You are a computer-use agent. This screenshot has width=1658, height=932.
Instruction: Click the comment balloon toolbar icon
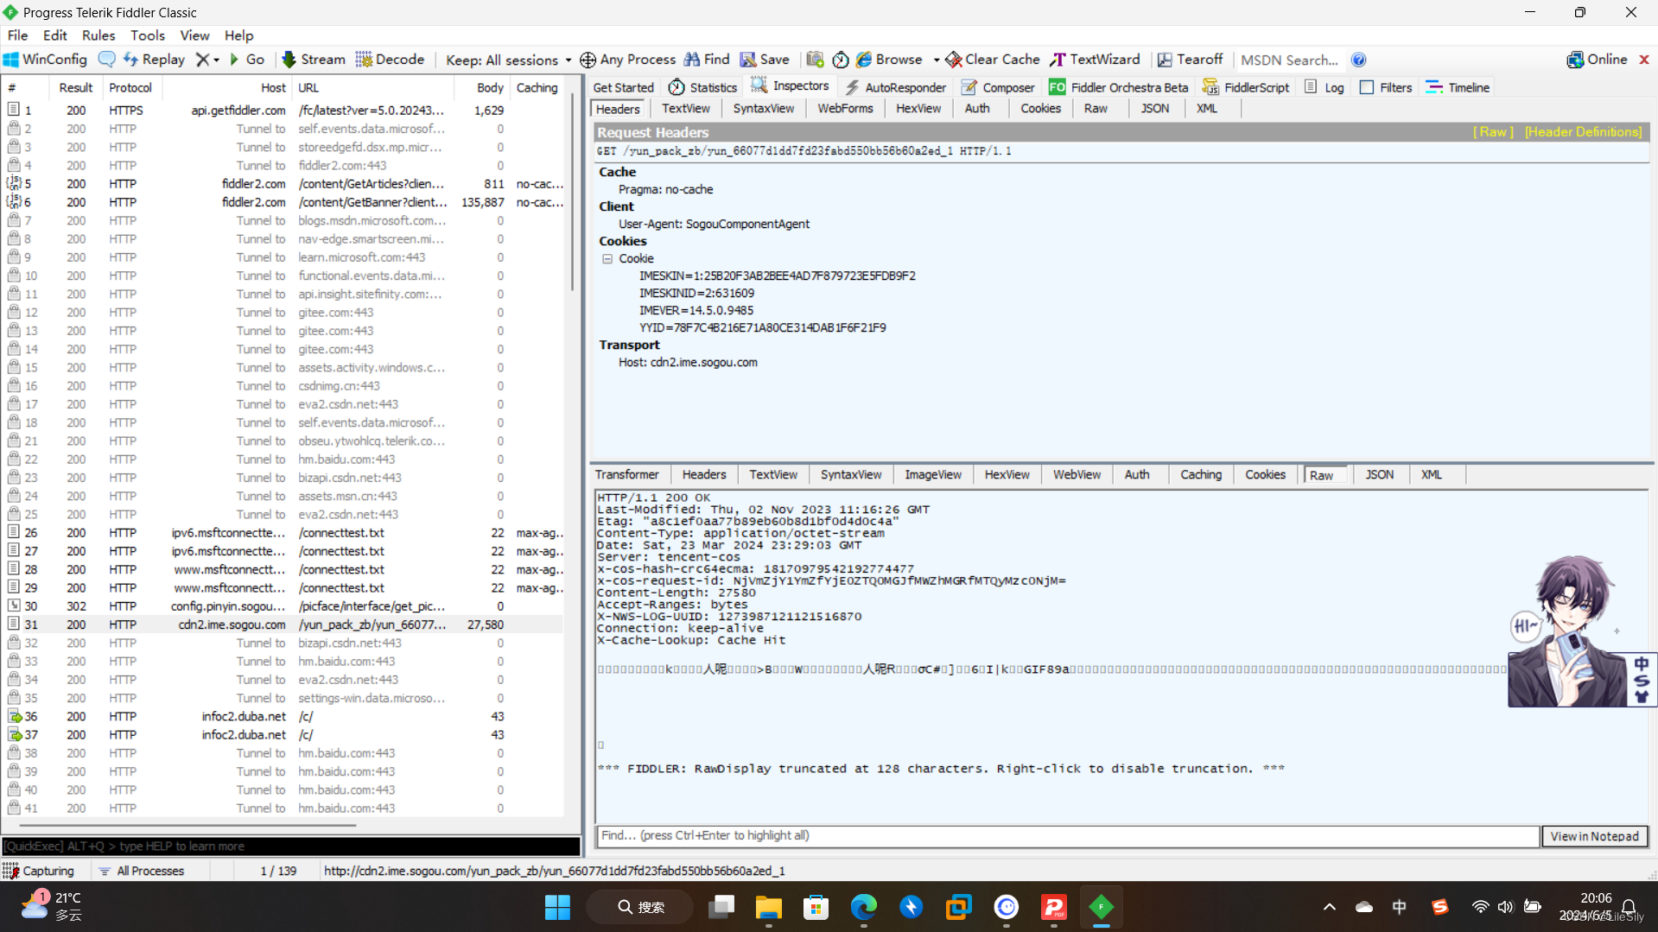pyautogui.click(x=106, y=60)
